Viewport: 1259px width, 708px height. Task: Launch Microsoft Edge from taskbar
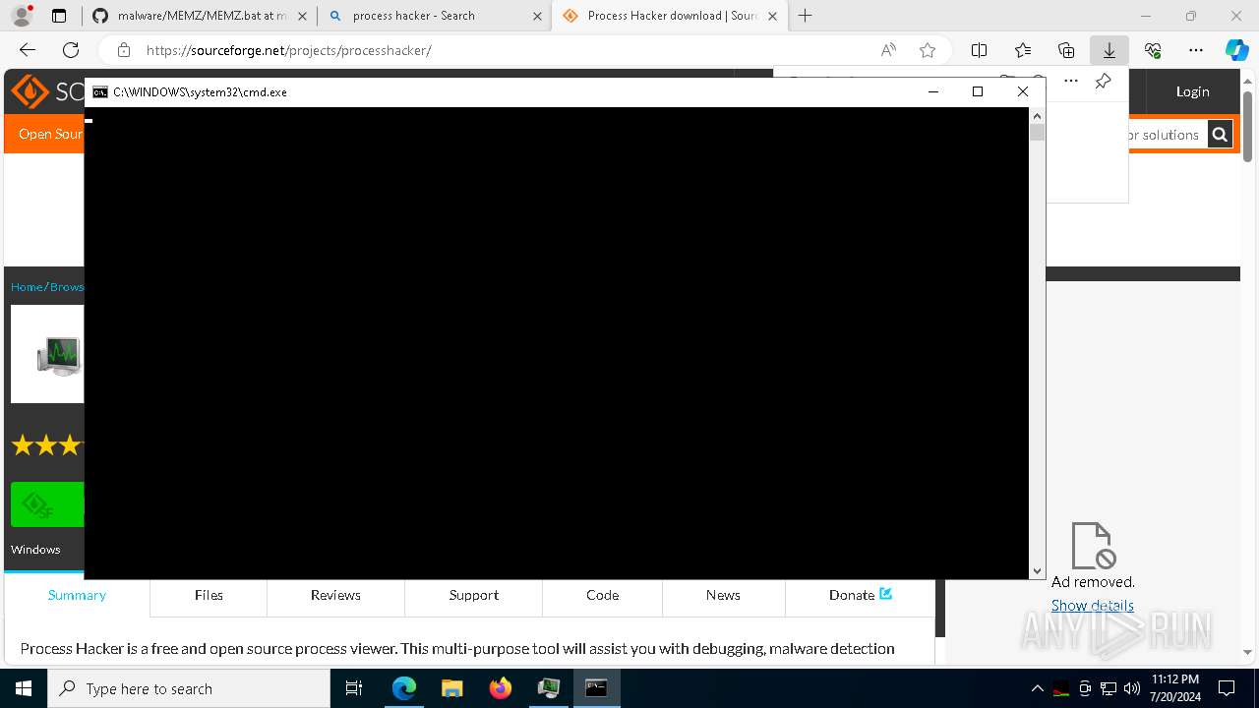tap(404, 688)
